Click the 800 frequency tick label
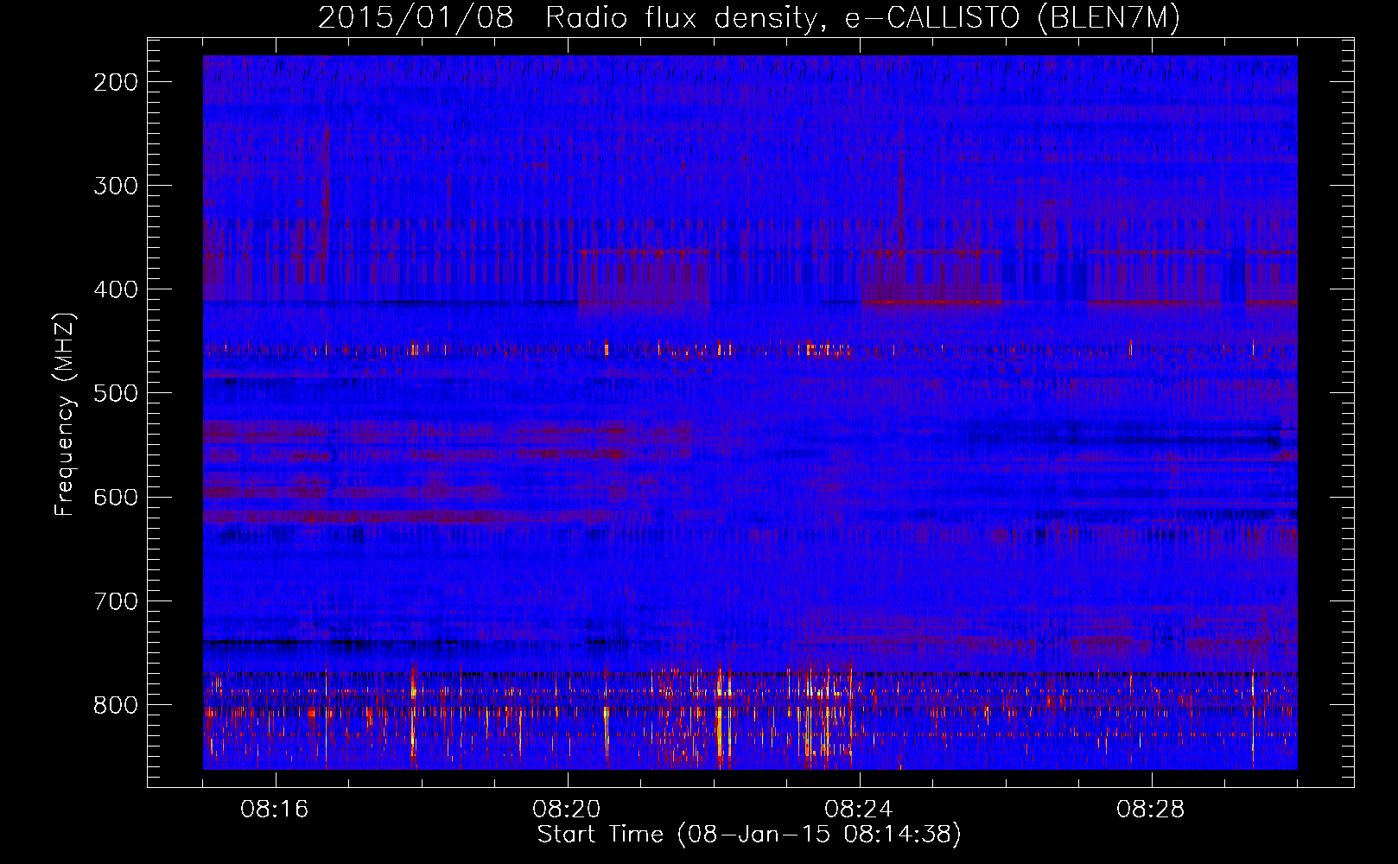This screenshot has width=1398, height=864. 116,705
